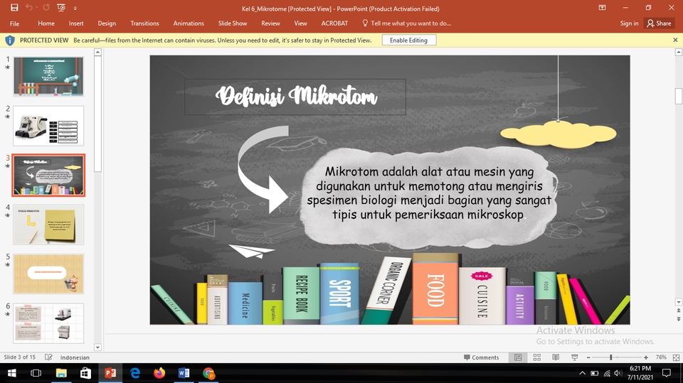Open Microsoft Store from taskbar

(85, 373)
